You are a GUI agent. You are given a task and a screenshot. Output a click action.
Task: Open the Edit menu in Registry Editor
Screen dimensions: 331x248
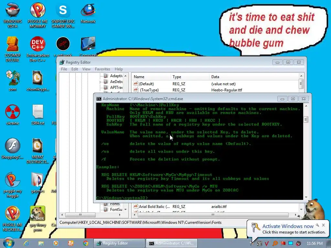click(x=75, y=69)
